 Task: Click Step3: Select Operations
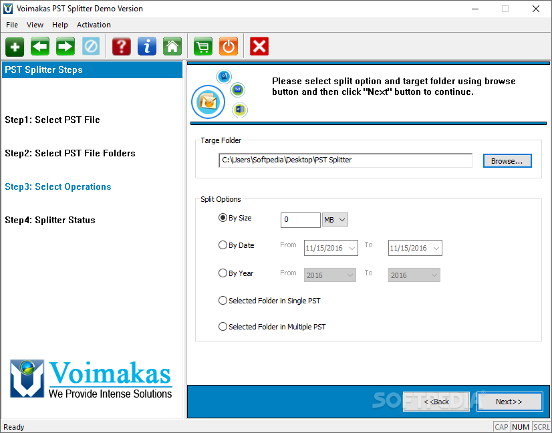tap(58, 186)
